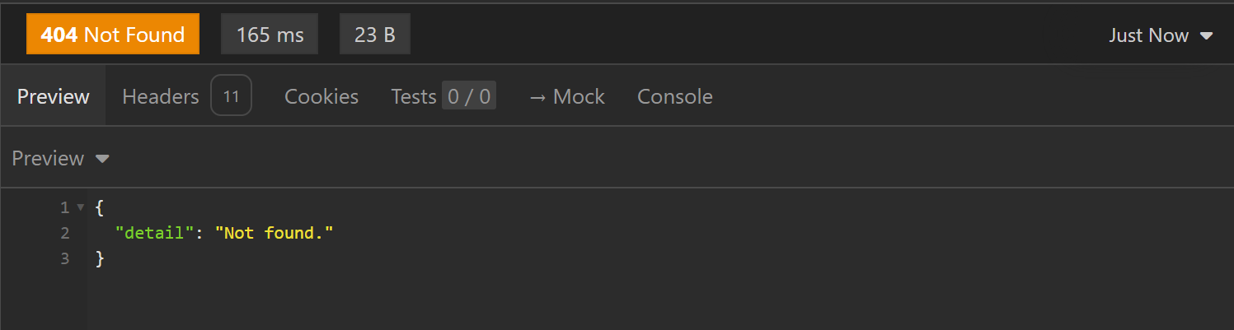Open the Just Now response history dropdown
The height and width of the screenshot is (330, 1234).
(x=1148, y=35)
